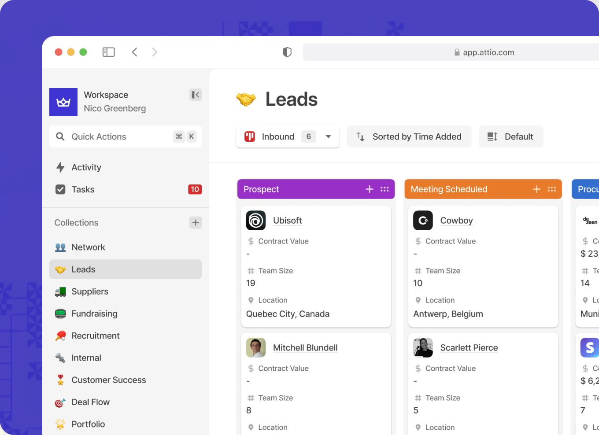Click the Tasks count badge 10
Screen dimensions: 599x435
tap(195, 189)
